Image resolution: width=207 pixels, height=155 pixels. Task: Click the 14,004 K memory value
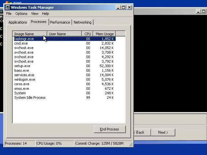pos(107,75)
